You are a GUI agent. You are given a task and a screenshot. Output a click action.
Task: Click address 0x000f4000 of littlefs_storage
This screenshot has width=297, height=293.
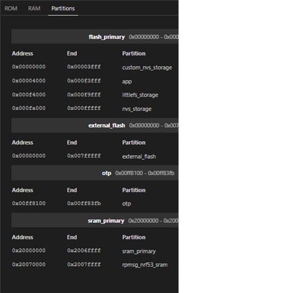29,95
